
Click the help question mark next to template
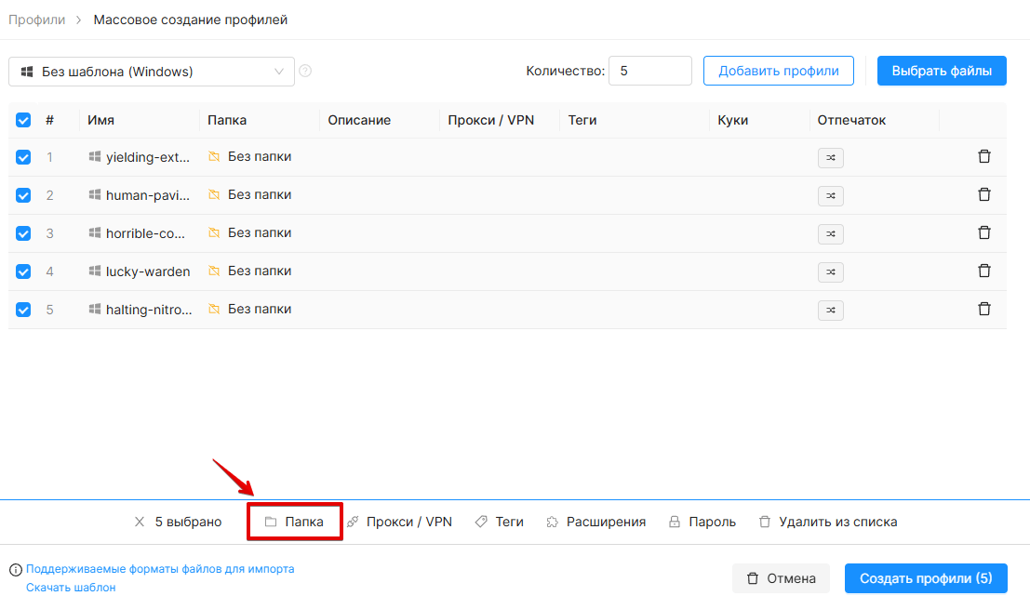tap(305, 71)
